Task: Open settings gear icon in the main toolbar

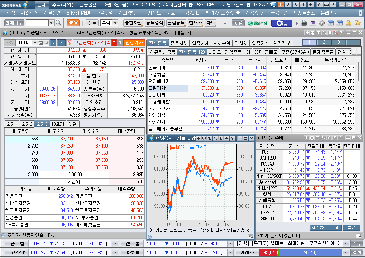Action: coord(322,23)
